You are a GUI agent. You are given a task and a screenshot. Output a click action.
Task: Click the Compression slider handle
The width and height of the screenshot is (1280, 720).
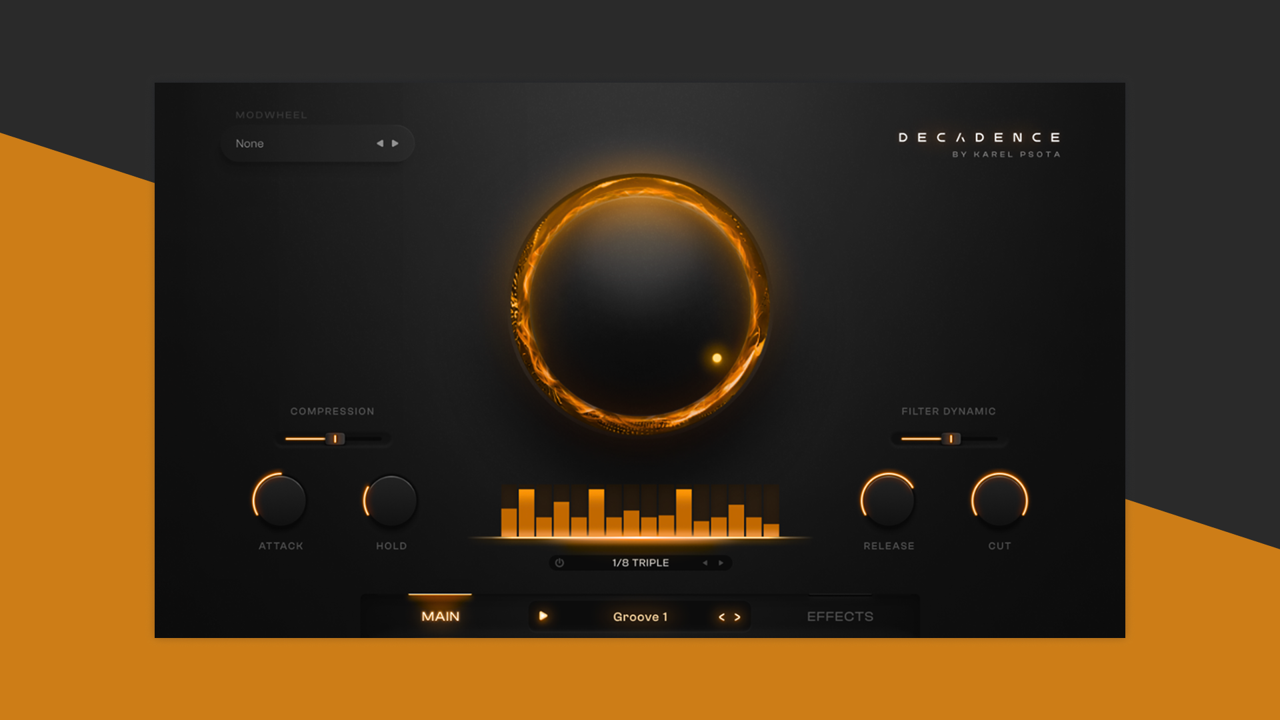point(336,439)
